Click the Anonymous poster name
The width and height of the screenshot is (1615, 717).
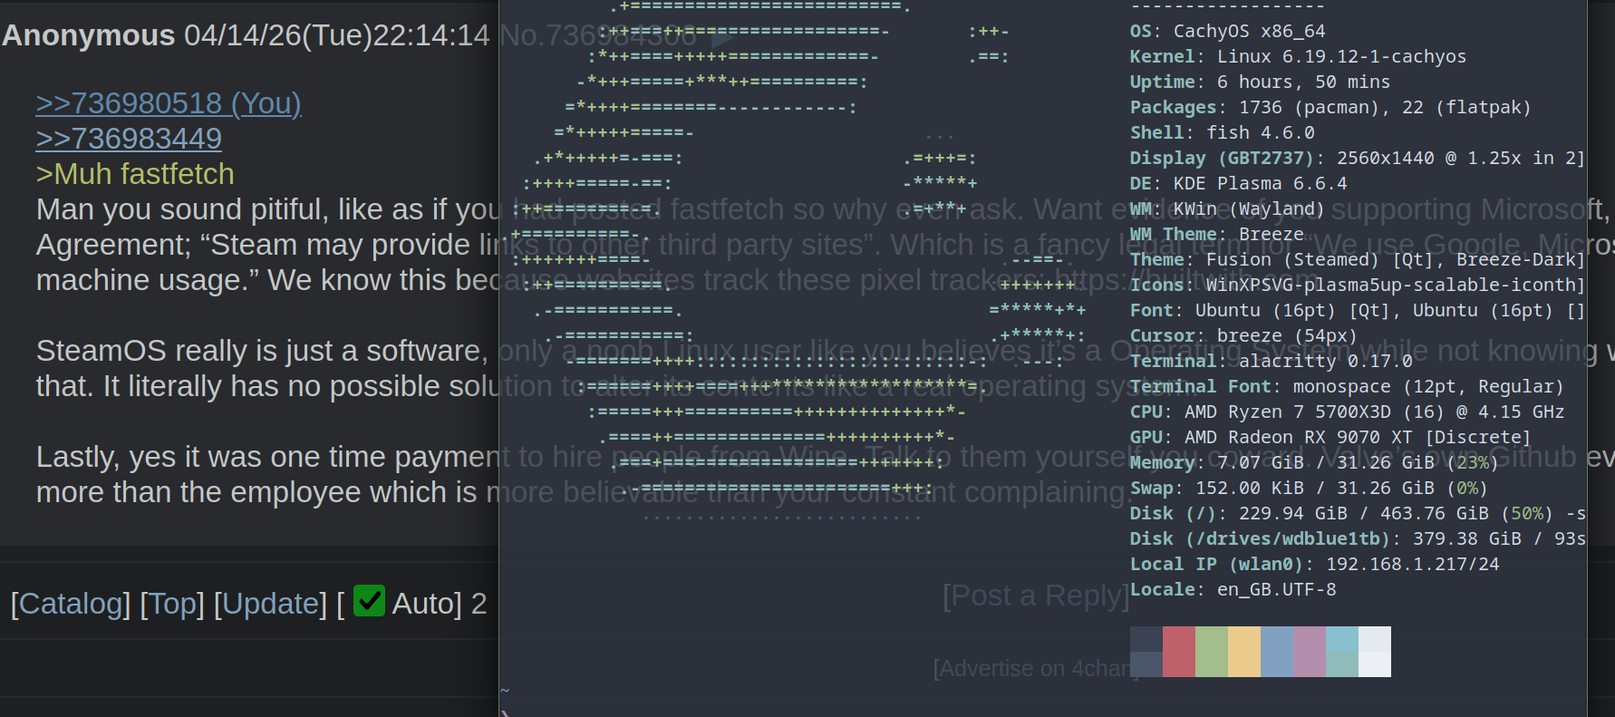(x=89, y=35)
